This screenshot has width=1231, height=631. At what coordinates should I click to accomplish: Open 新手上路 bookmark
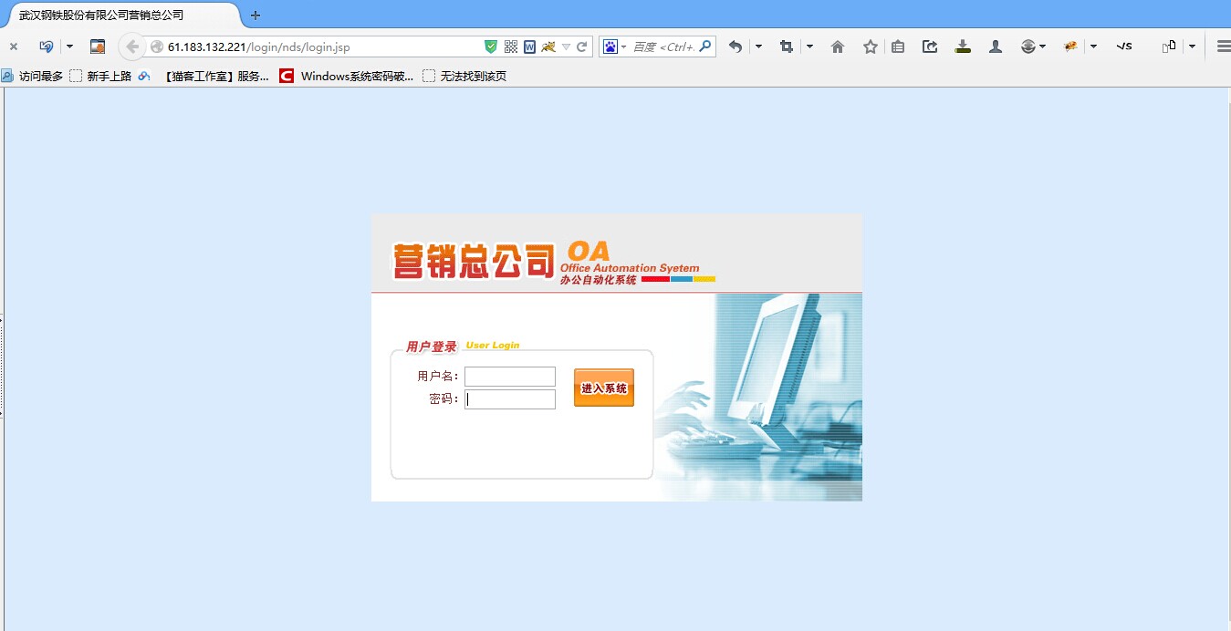tap(100, 77)
